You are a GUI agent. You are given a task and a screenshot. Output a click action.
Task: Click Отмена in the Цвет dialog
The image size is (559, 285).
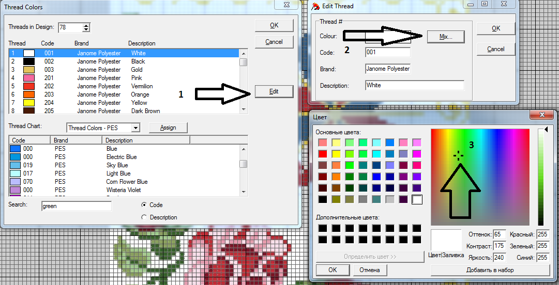[x=369, y=270]
